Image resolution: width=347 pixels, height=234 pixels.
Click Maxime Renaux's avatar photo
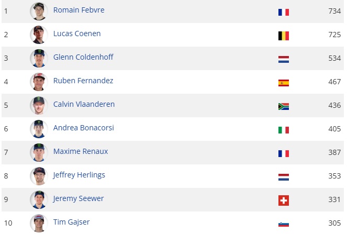[39, 152]
